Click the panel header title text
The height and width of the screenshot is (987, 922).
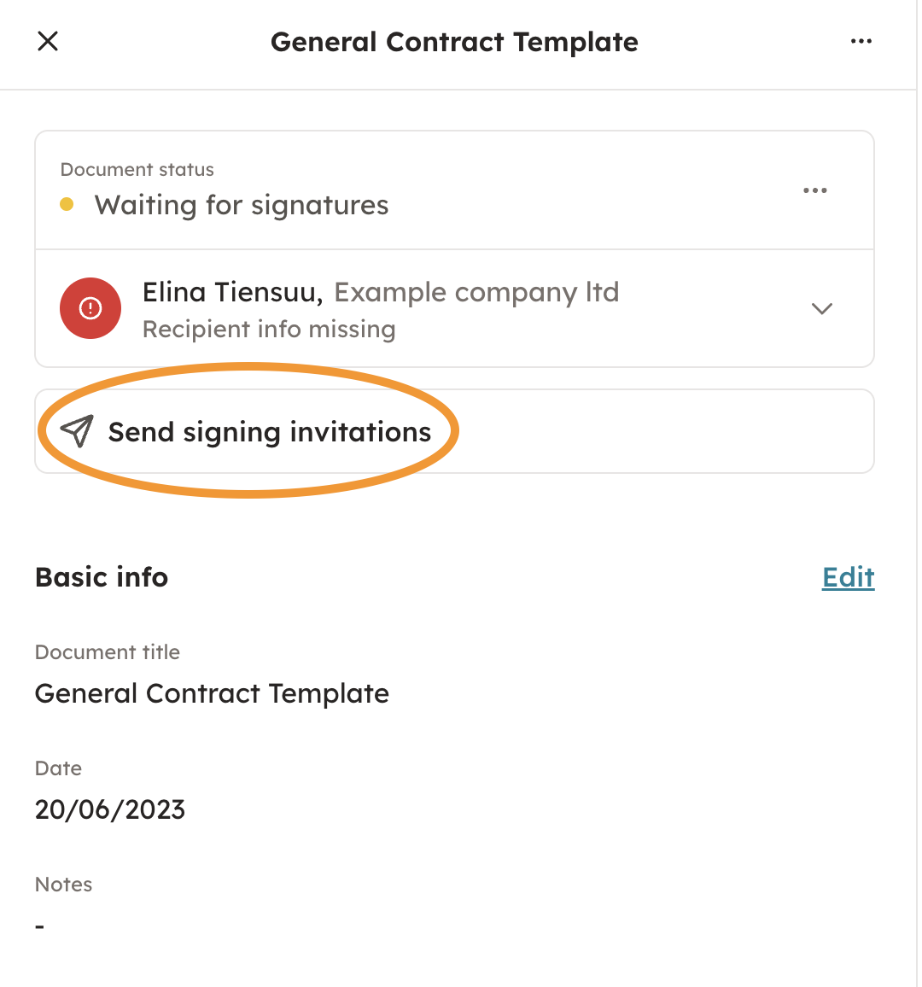[x=454, y=42]
